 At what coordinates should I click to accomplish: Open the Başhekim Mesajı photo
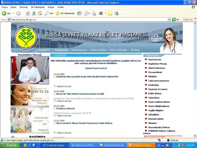pyautogui.click(x=30, y=70)
